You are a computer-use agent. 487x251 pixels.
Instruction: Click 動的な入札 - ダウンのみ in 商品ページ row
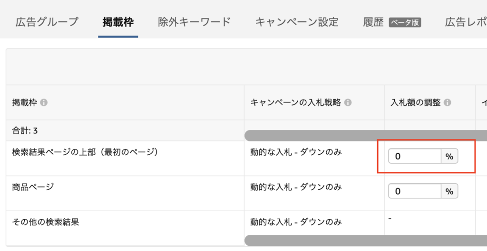click(296, 187)
